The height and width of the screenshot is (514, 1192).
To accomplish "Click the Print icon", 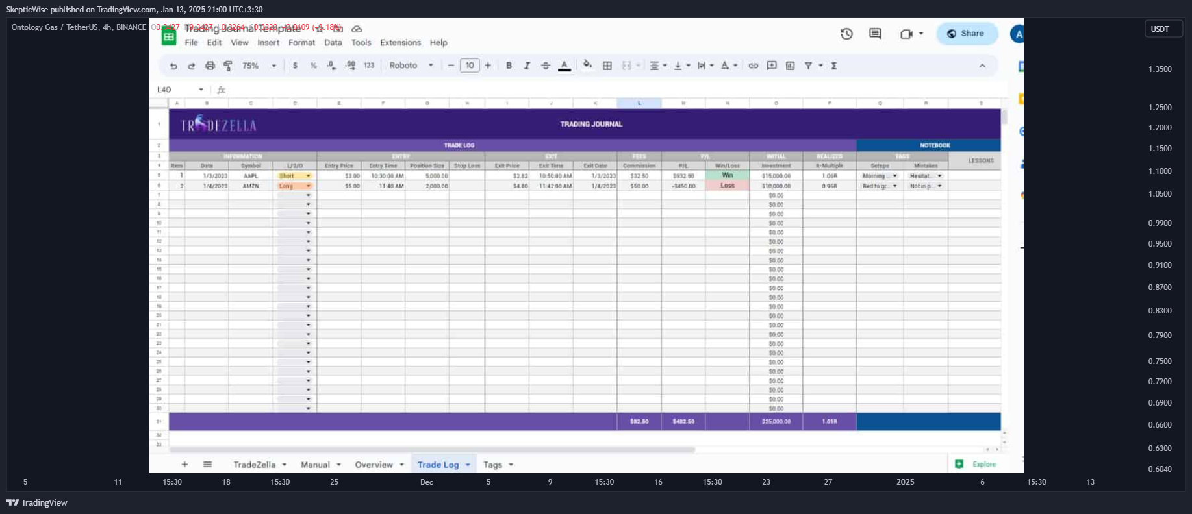I will 210,66.
